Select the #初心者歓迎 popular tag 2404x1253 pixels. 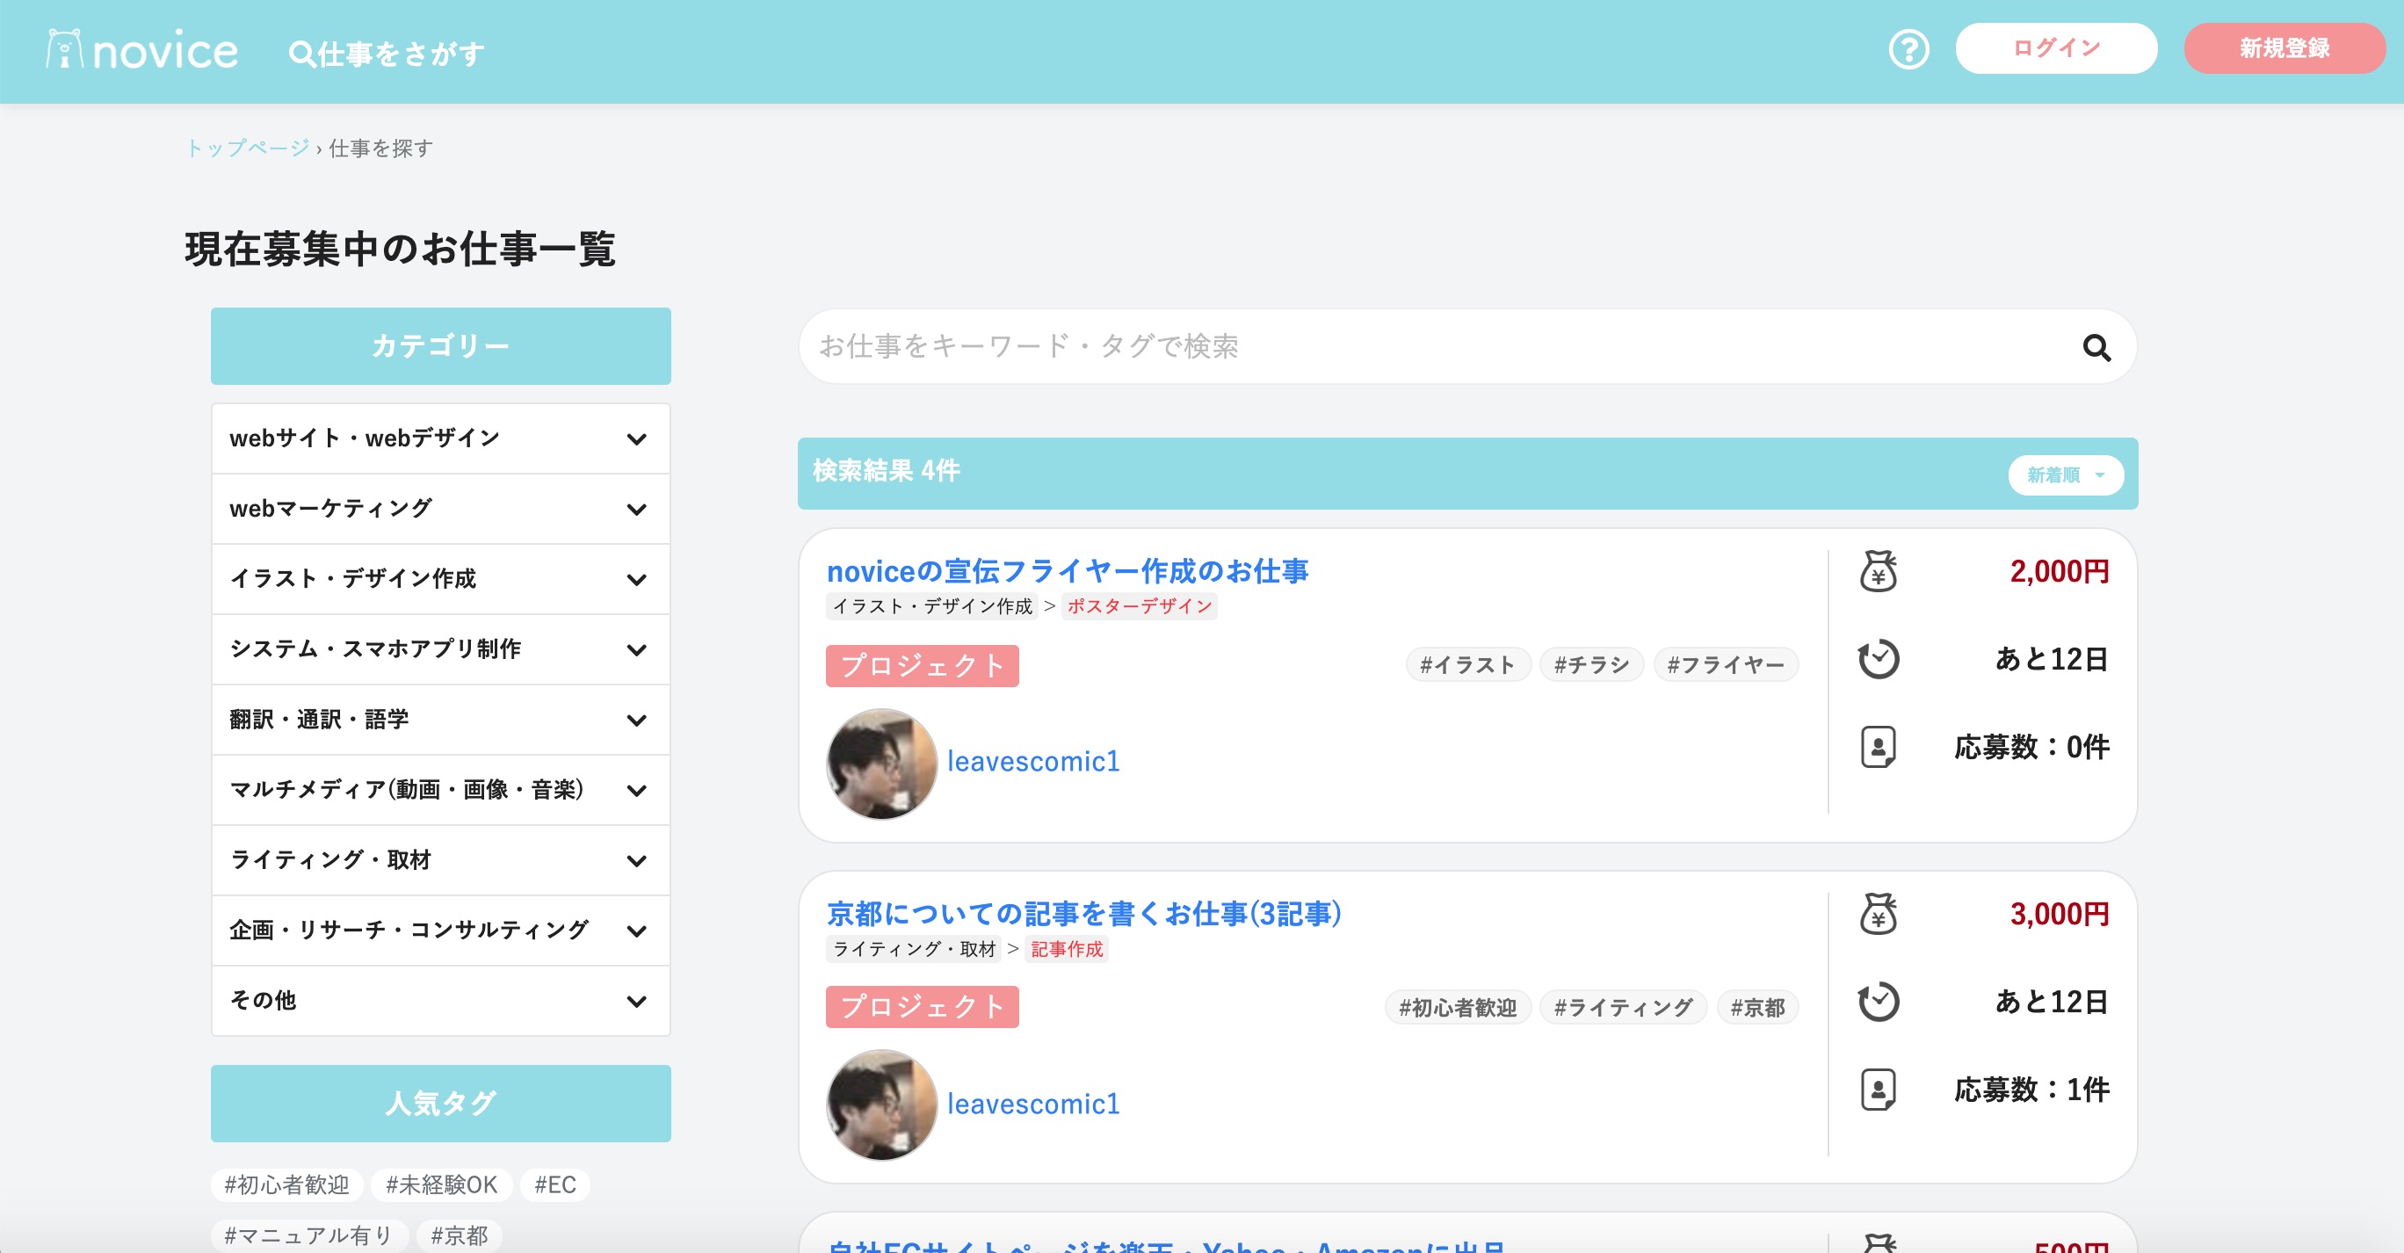pyautogui.click(x=286, y=1184)
